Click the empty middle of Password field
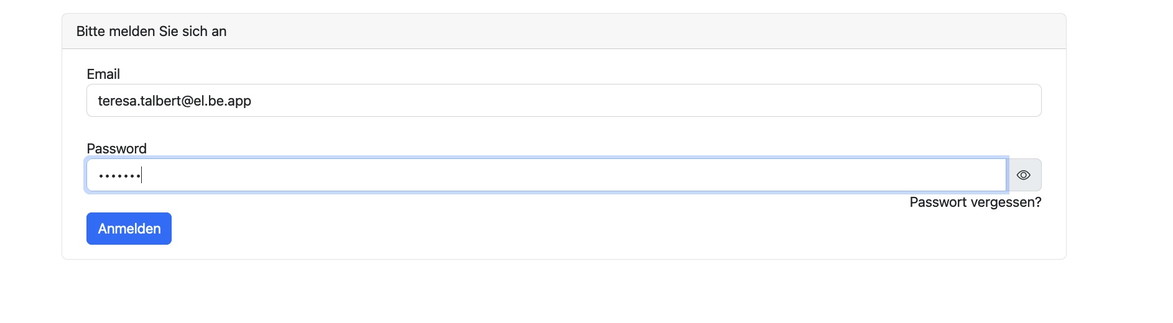The width and height of the screenshot is (1173, 323). [546, 175]
